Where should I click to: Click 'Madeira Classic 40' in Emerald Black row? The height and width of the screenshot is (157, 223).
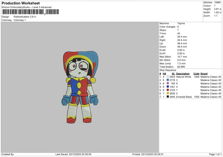click(211, 97)
